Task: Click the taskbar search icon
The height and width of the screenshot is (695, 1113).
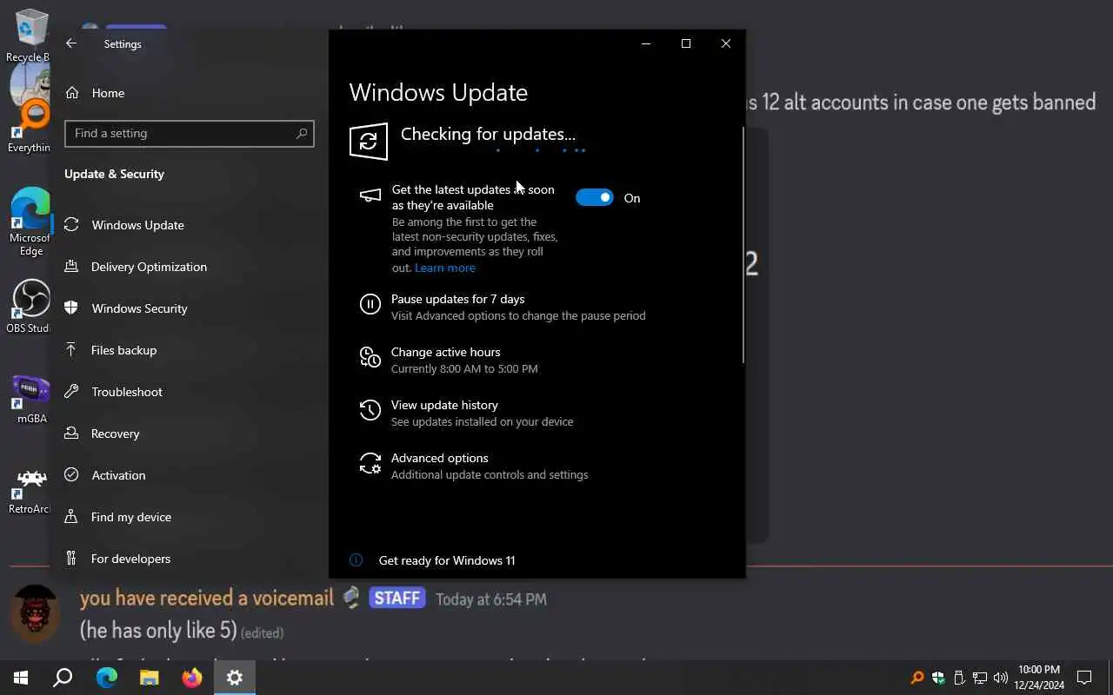Action: coord(63,678)
